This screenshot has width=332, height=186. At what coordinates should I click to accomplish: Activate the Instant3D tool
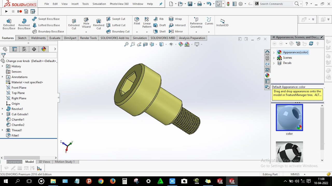click(222, 23)
